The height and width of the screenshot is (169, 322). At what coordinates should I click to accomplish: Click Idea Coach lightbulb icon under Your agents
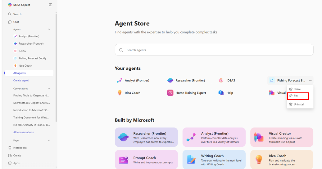[x=120, y=93]
